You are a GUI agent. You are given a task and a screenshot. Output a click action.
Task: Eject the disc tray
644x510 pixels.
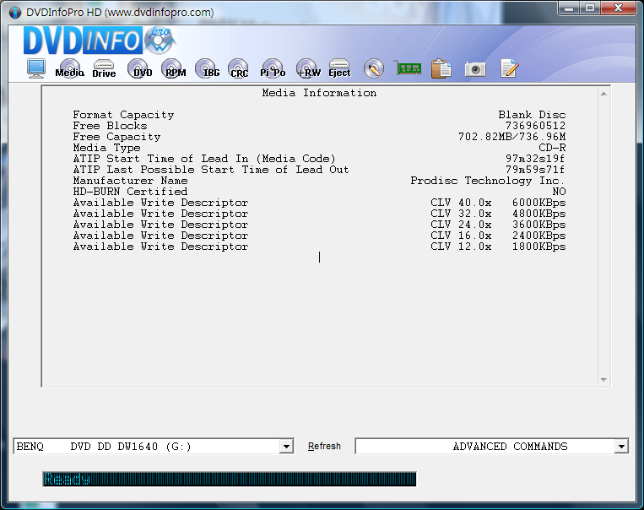(x=339, y=68)
